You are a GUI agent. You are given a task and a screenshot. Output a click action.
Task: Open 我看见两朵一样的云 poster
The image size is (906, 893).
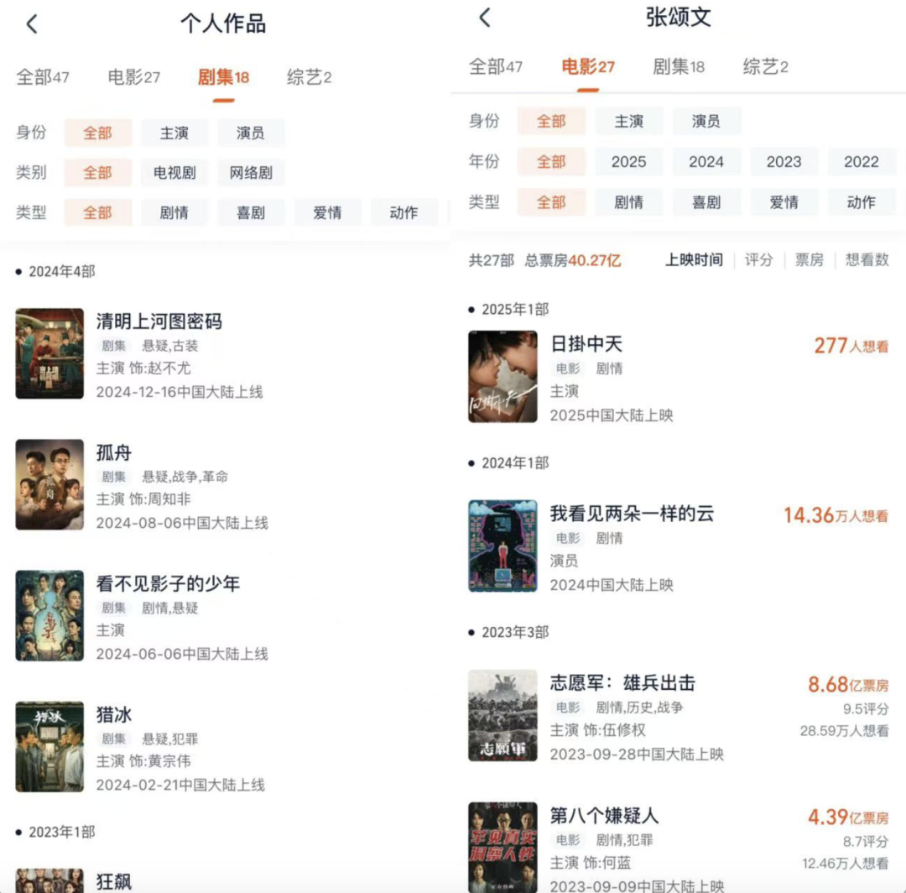[x=502, y=546]
